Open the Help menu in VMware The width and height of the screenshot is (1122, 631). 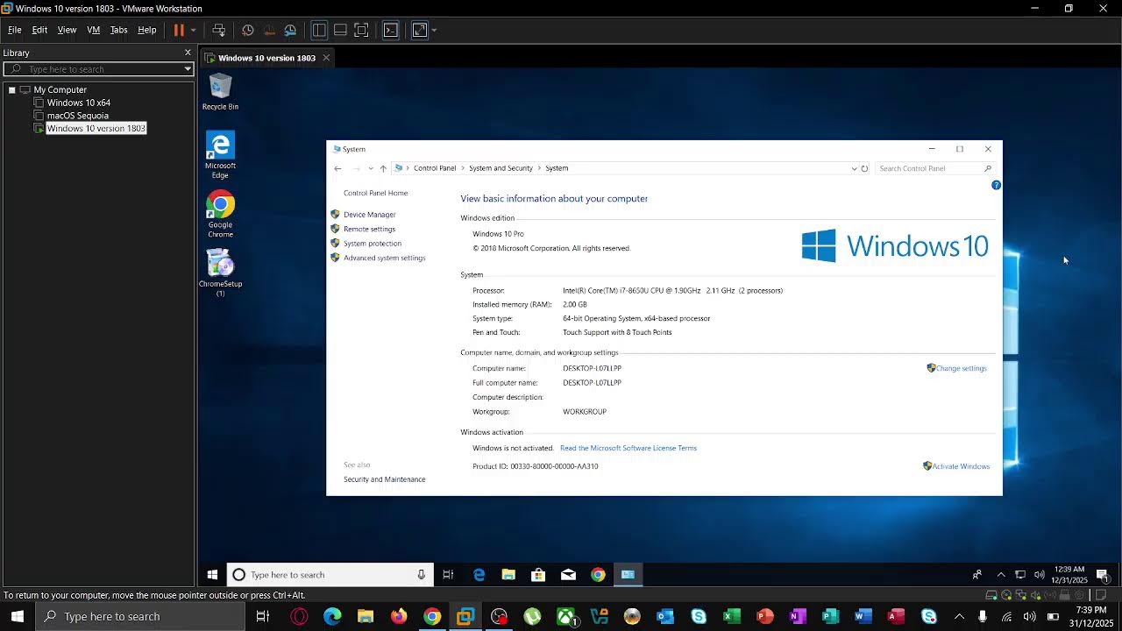tap(147, 30)
